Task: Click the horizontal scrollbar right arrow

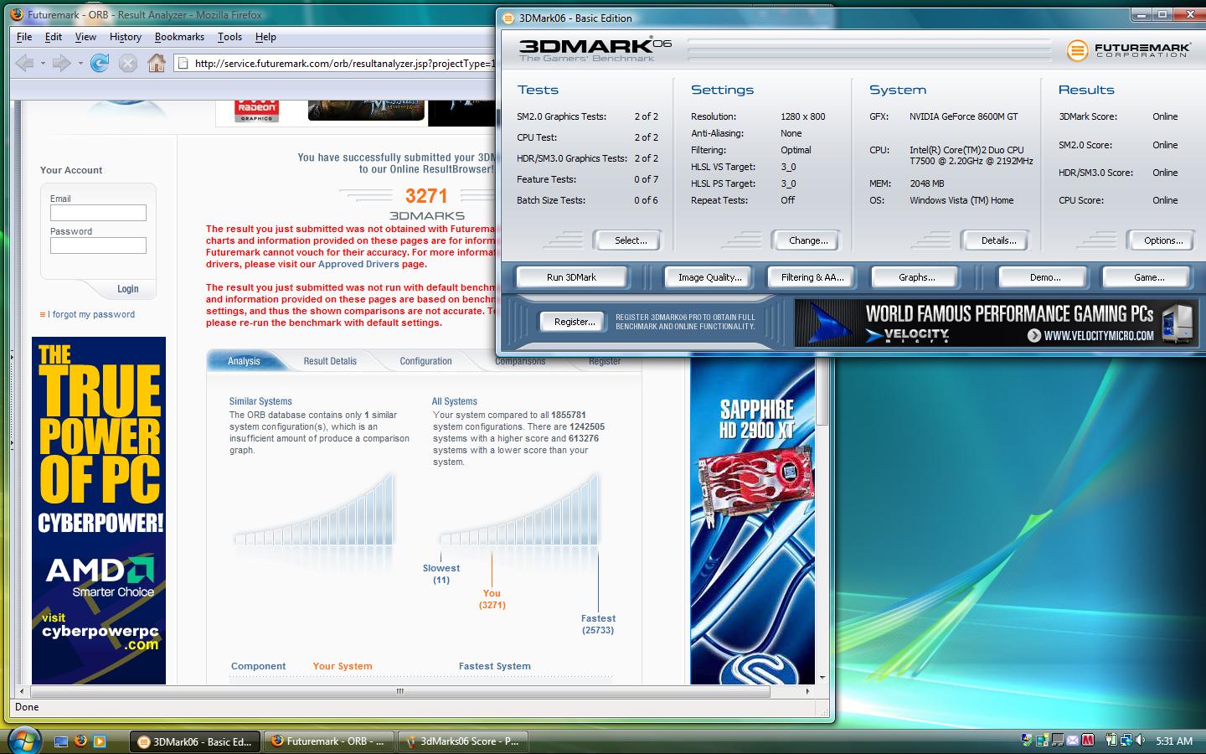Action: point(807,692)
